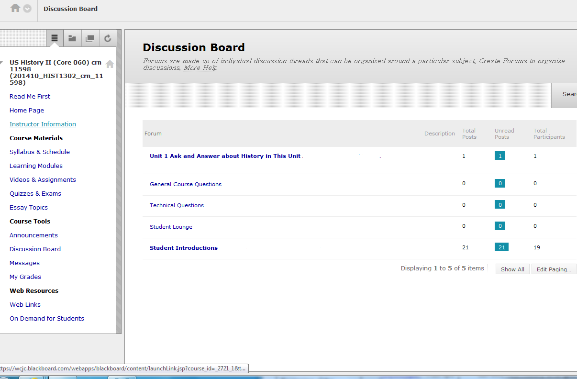Click the unread badge 21 for Student Introductions
Image resolution: width=577 pixels, height=379 pixels.
pos(501,247)
